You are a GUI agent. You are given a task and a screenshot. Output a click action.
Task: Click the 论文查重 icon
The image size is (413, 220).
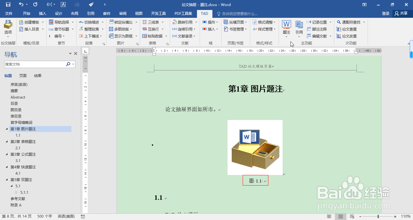tap(339, 29)
